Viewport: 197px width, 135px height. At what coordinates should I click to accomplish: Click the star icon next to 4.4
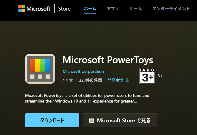point(71,80)
